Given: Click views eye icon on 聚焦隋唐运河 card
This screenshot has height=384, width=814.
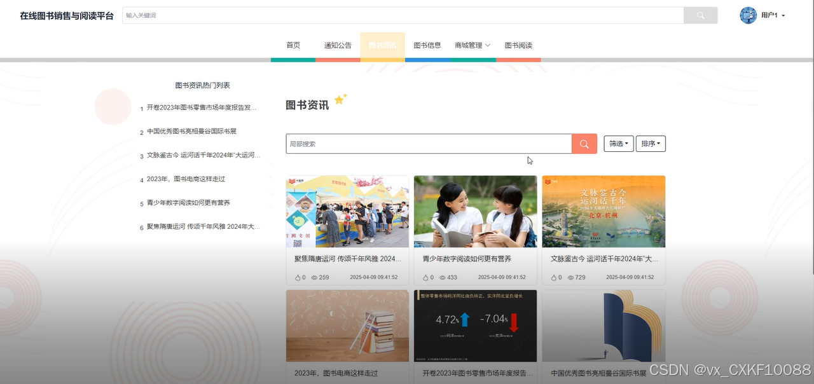Looking at the screenshot, I should [314, 277].
